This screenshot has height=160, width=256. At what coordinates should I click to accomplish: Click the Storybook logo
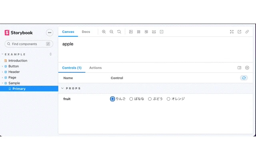pyautogui.click(x=19, y=33)
